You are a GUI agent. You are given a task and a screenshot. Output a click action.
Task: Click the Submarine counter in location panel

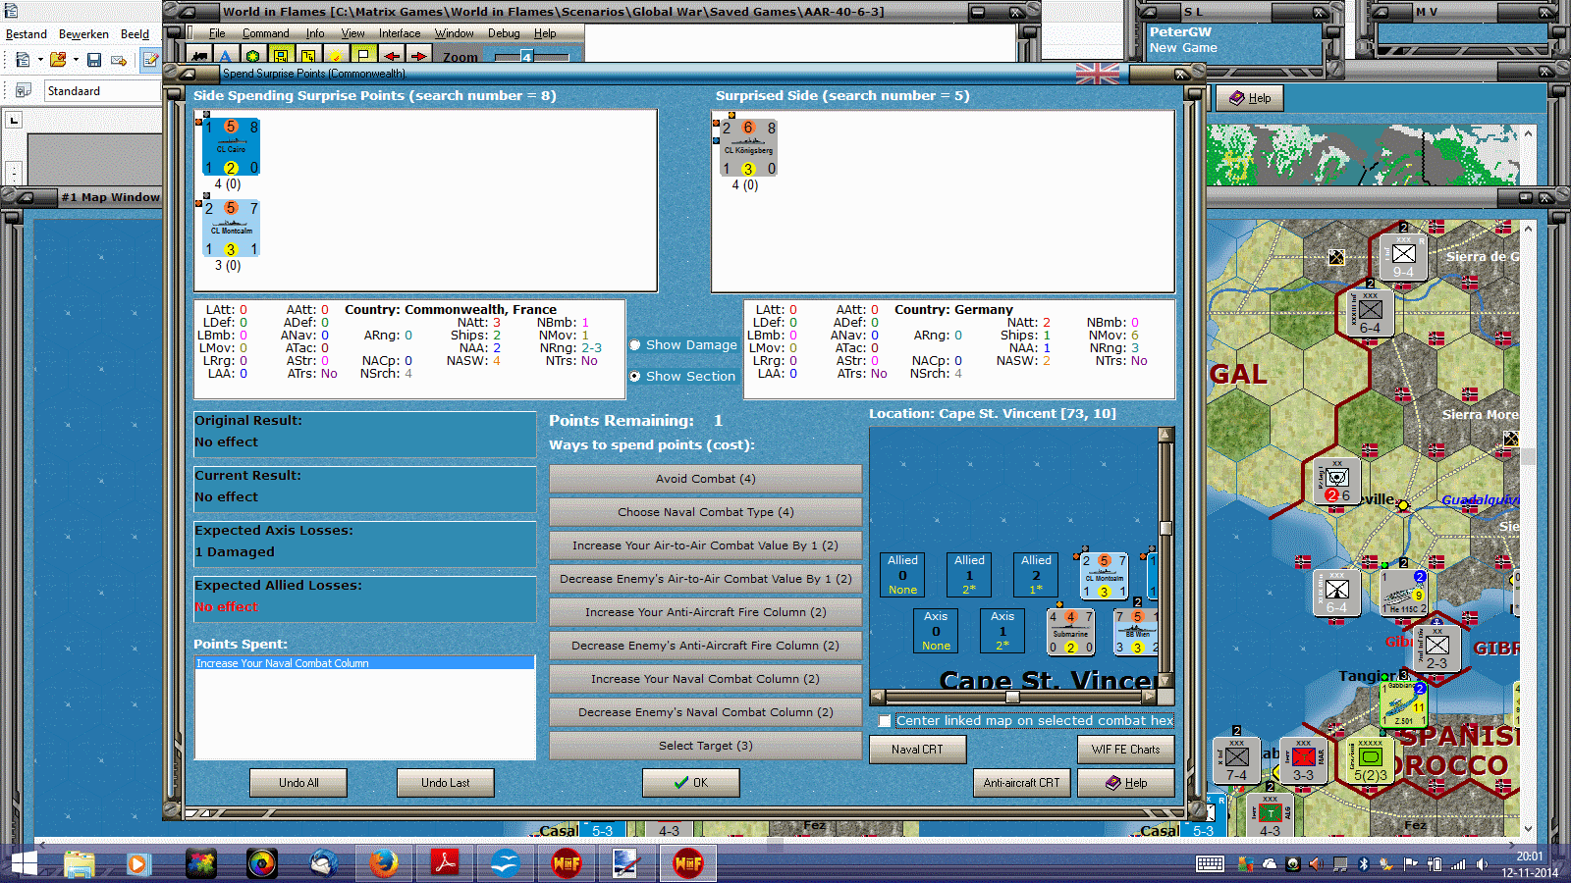pyautogui.click(x=1070, y=631)
